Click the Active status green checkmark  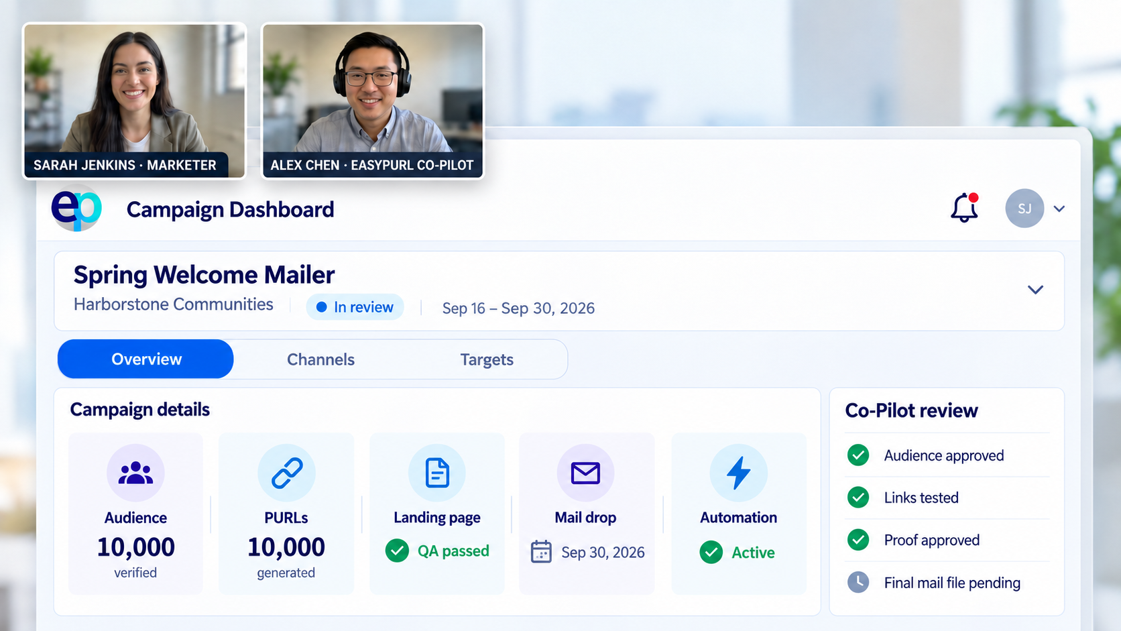pyautogui.click(x=711, y=553)
